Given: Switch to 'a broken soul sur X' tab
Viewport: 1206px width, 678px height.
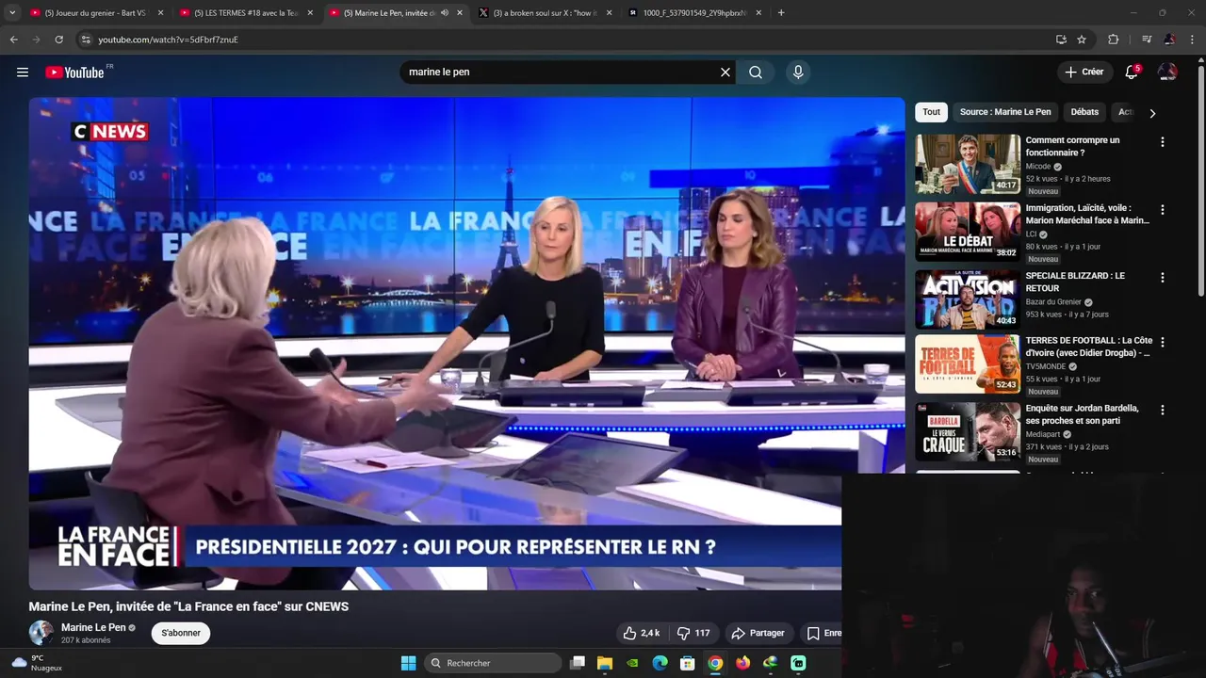Looking at the screenshot, I should coord(546,13).
